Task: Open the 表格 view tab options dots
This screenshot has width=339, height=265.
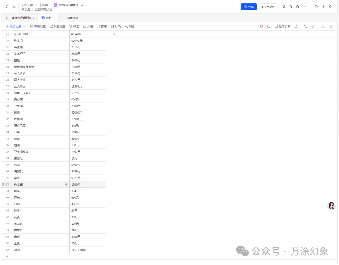Action: pyautogui.click(x=54, y=18)
